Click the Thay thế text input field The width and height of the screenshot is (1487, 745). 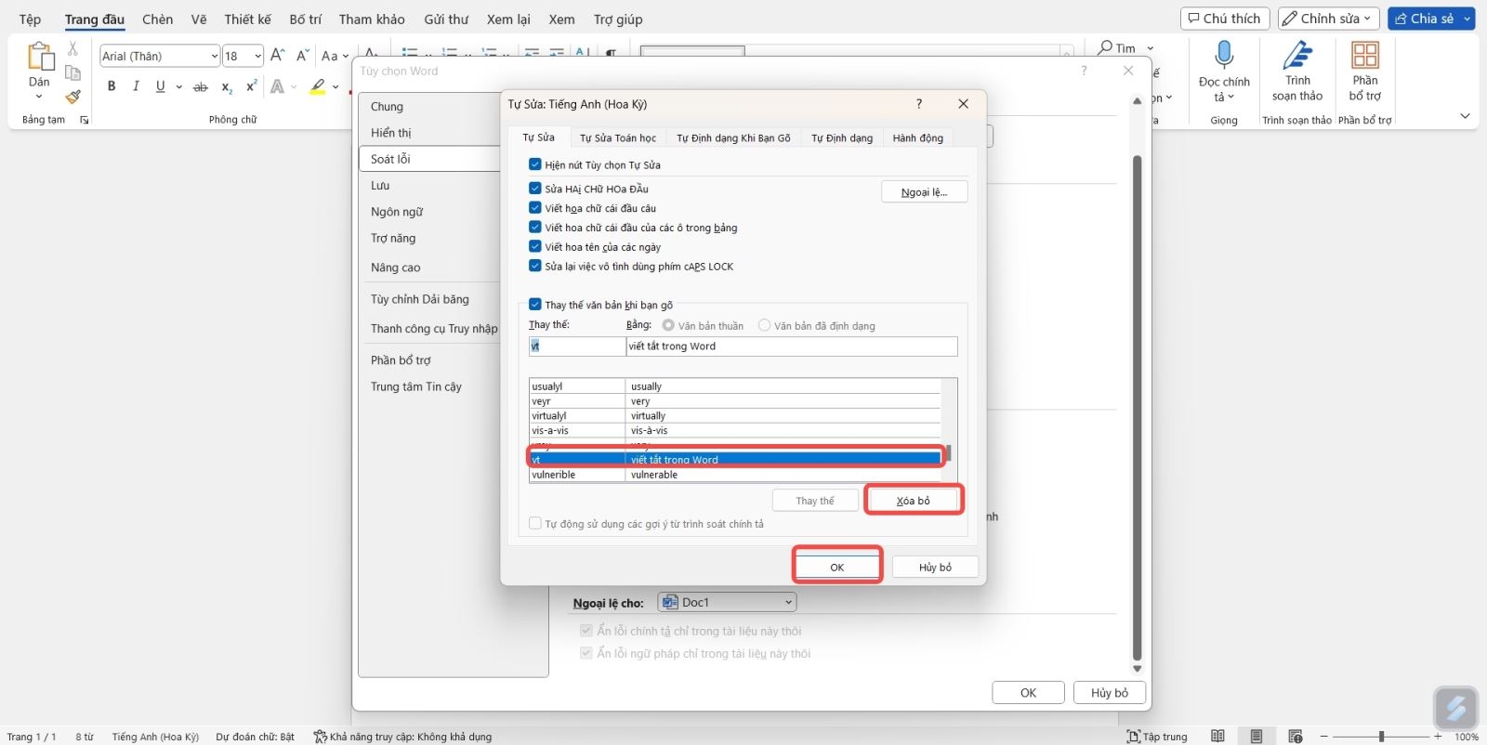point(577,346)
